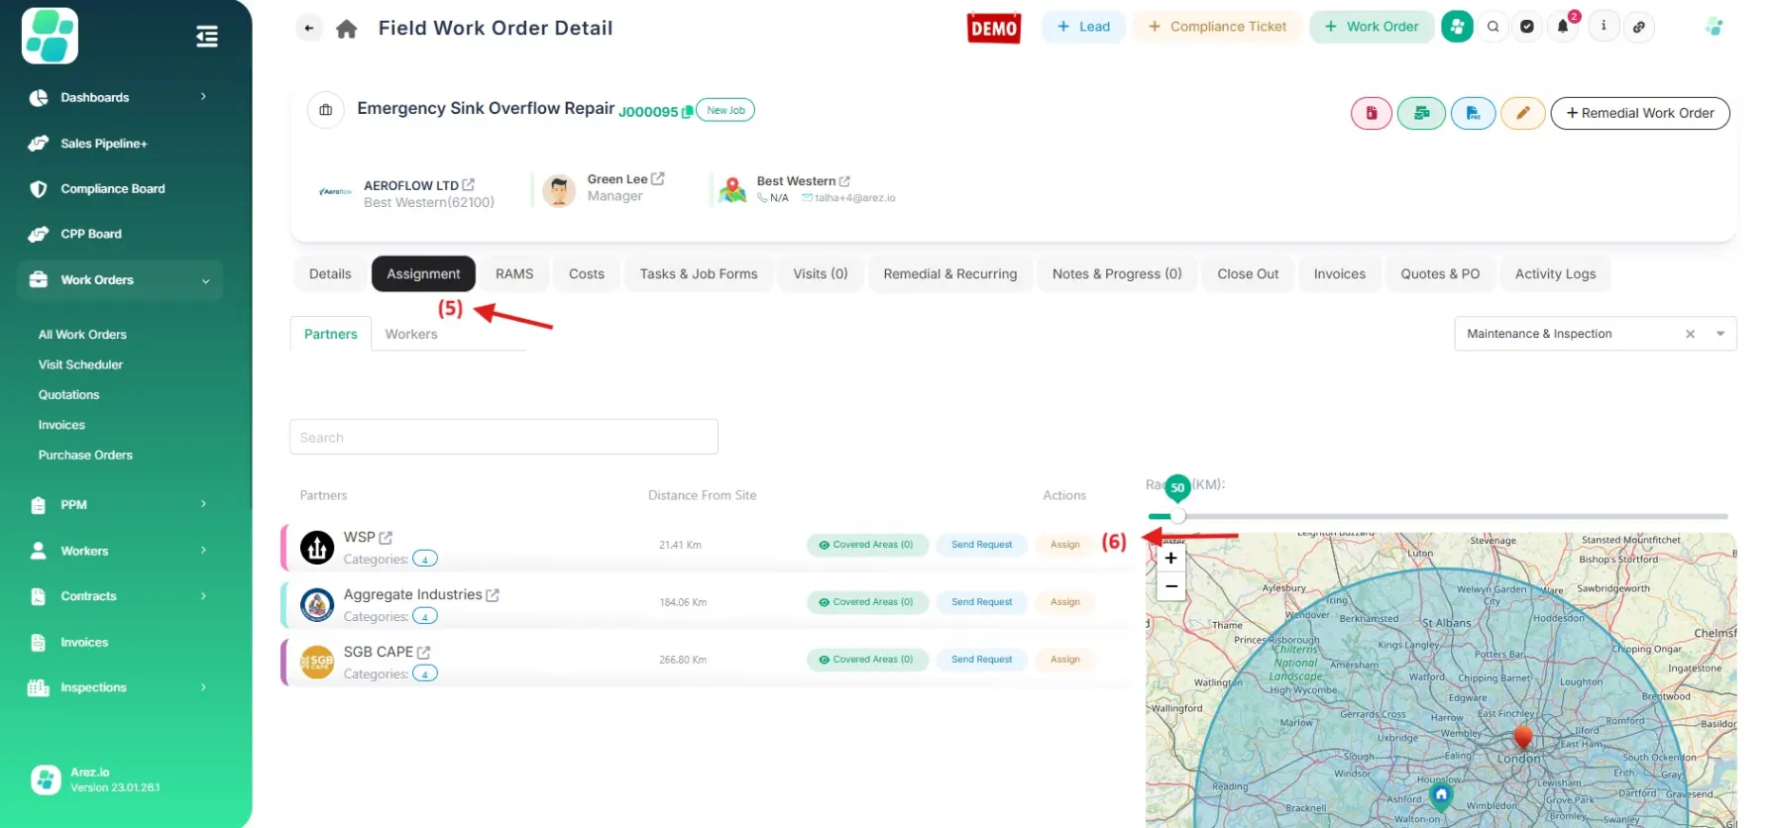Screen dimensions: 1771x828
Task: Open the Visits (0) tab
Action: tap(821, 274)
